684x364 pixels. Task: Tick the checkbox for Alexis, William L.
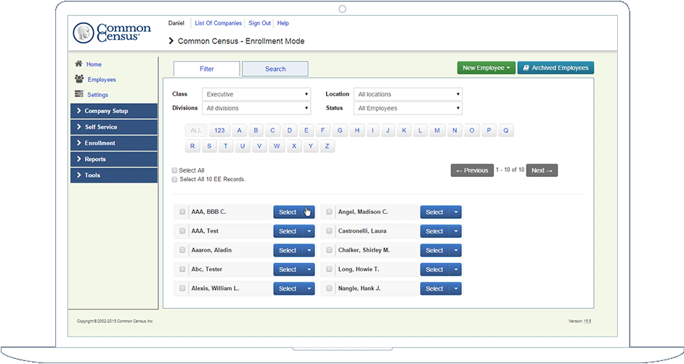click(182, 289)
